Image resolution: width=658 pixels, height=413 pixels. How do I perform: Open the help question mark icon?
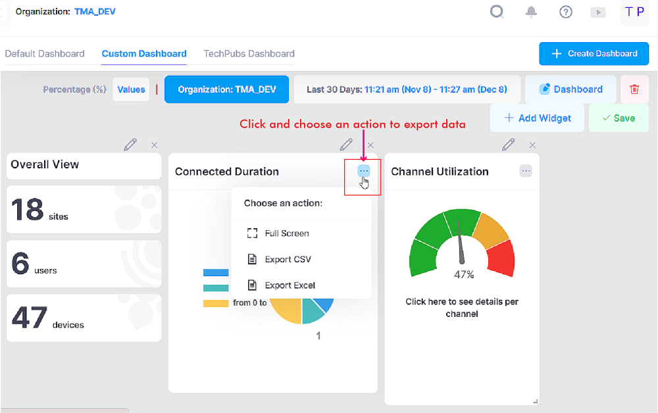pyautogui.click(x=565, y=12)
